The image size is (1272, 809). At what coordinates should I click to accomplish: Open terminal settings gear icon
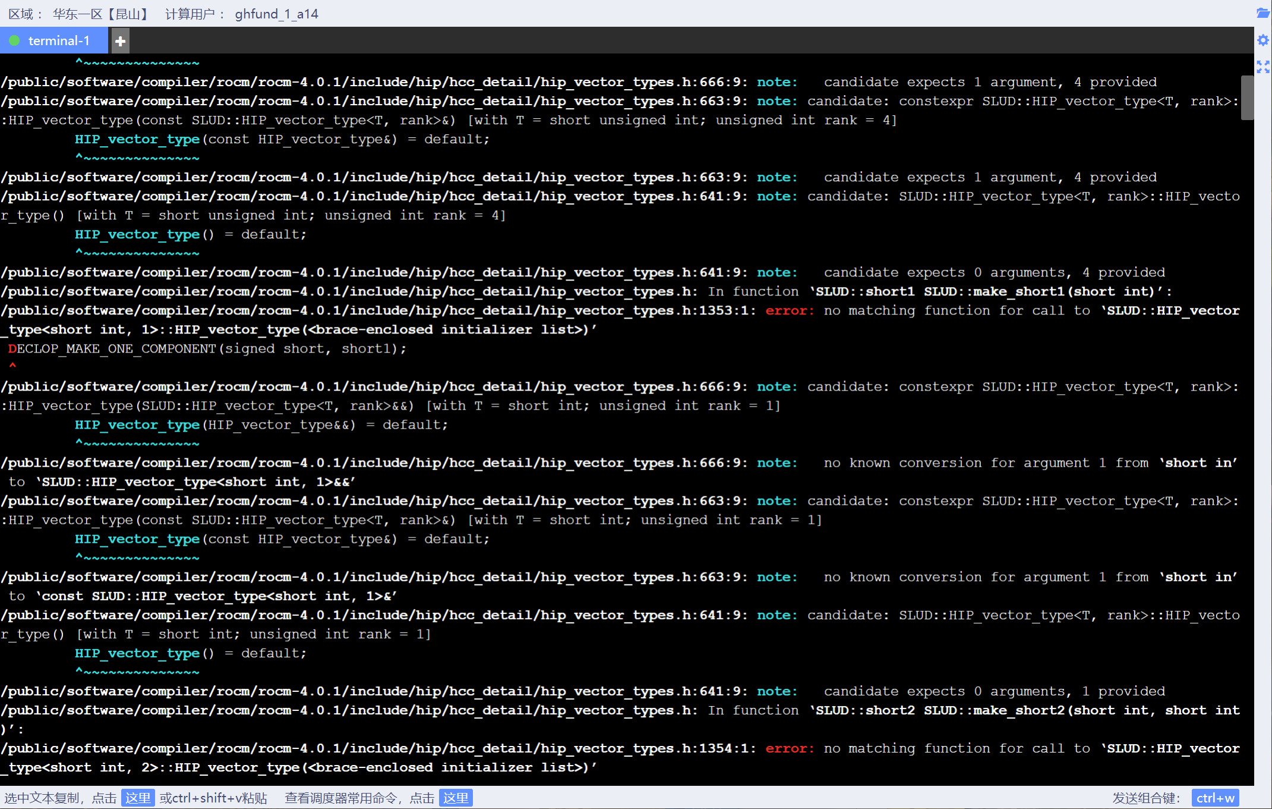tap(1263, 40)
